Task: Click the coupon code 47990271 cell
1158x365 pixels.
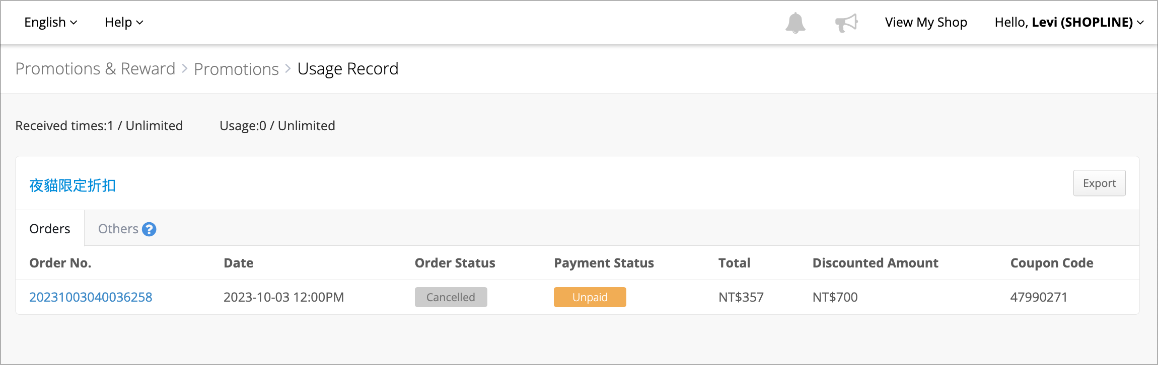Action: (1039, 297)
